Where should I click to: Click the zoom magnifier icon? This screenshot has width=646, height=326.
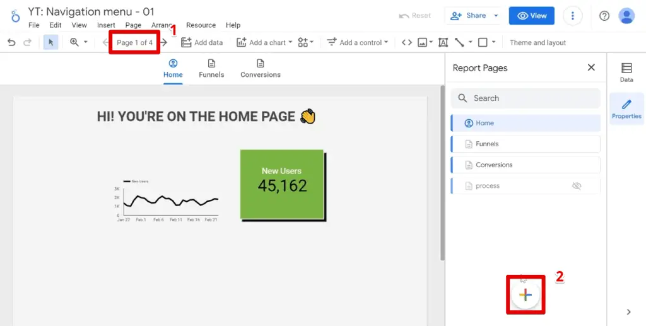tap(74, 42)
